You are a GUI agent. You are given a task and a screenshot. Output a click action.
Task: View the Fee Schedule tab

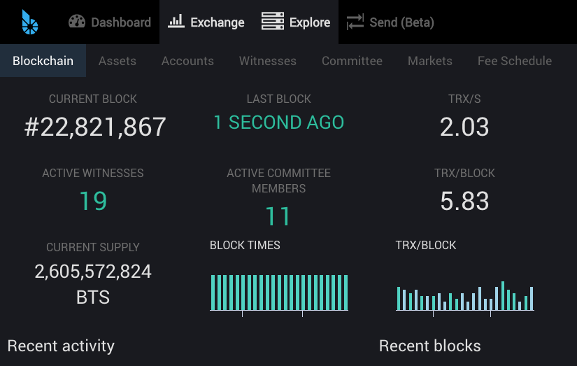(x=515, y=61)
